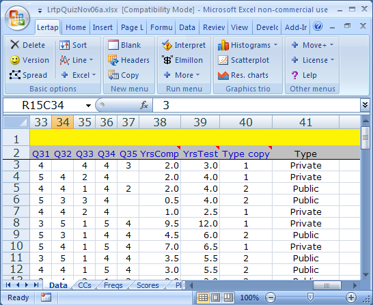The height and width of the screenshot is (305, 373).
Task: Go to the first sheet tab arrow
Action: click(x=8, y=285)
